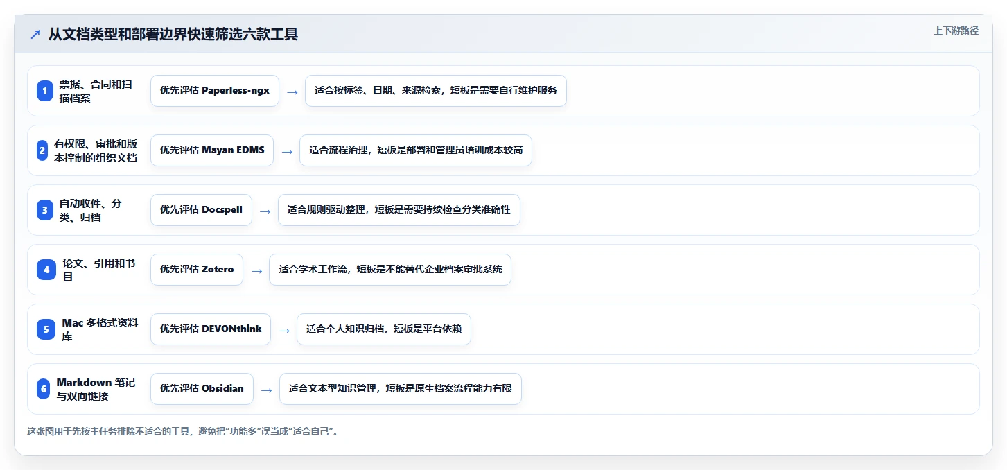Click the 论文、引用和书目 label
This screenshot has width=1007, height=470.
[99, 270]
